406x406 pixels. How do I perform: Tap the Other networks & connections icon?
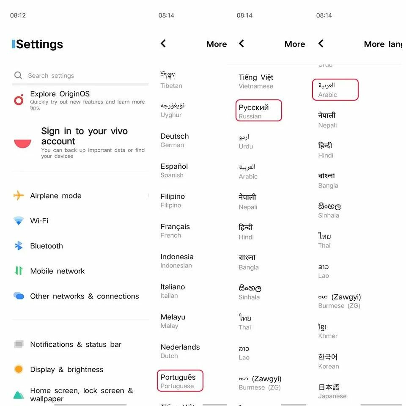(19, 296)
